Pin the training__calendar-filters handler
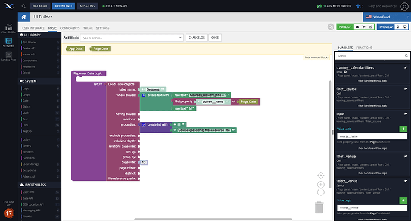Viewport: 411px width, 221px height. 406,67
